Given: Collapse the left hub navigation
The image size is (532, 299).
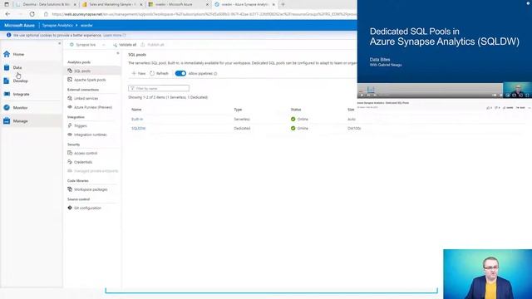Looking at the screenshot, I should click(59, 43).
